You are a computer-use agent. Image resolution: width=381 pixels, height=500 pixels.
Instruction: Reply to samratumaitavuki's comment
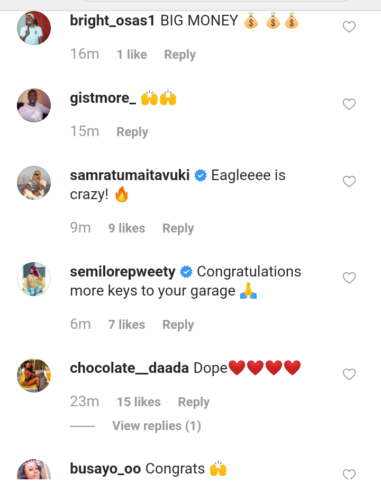coord(178,228)
